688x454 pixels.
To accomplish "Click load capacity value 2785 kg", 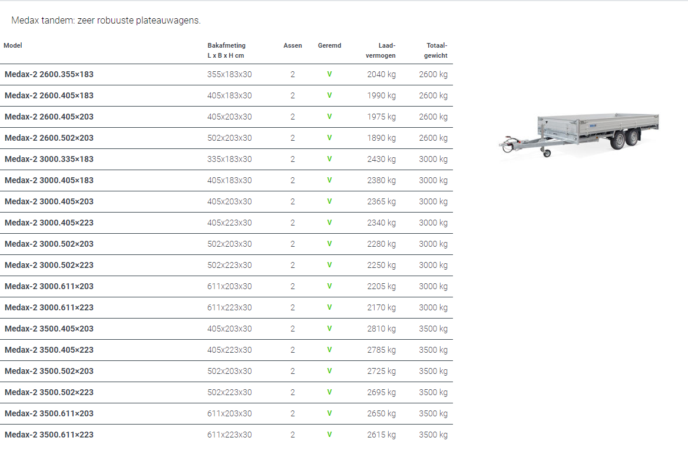I will pos(381,350).
